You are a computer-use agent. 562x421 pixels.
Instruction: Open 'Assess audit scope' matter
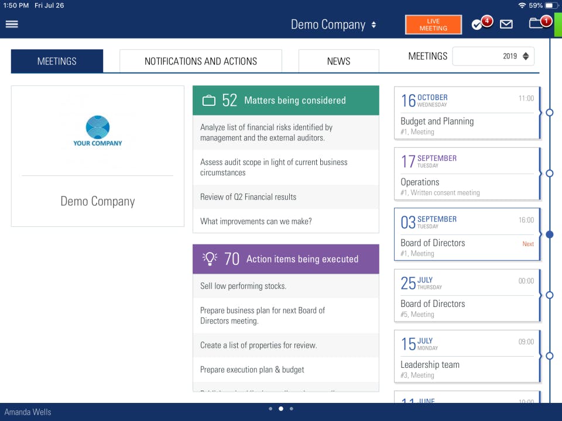pos(286,167)
